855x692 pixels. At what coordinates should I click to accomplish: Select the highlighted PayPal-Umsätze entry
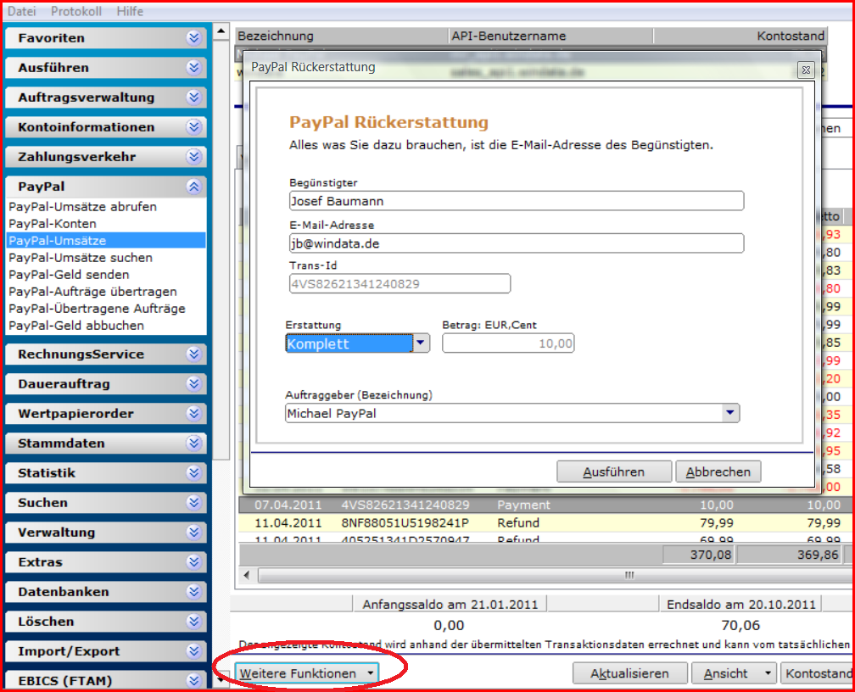(x=106, y=241)
